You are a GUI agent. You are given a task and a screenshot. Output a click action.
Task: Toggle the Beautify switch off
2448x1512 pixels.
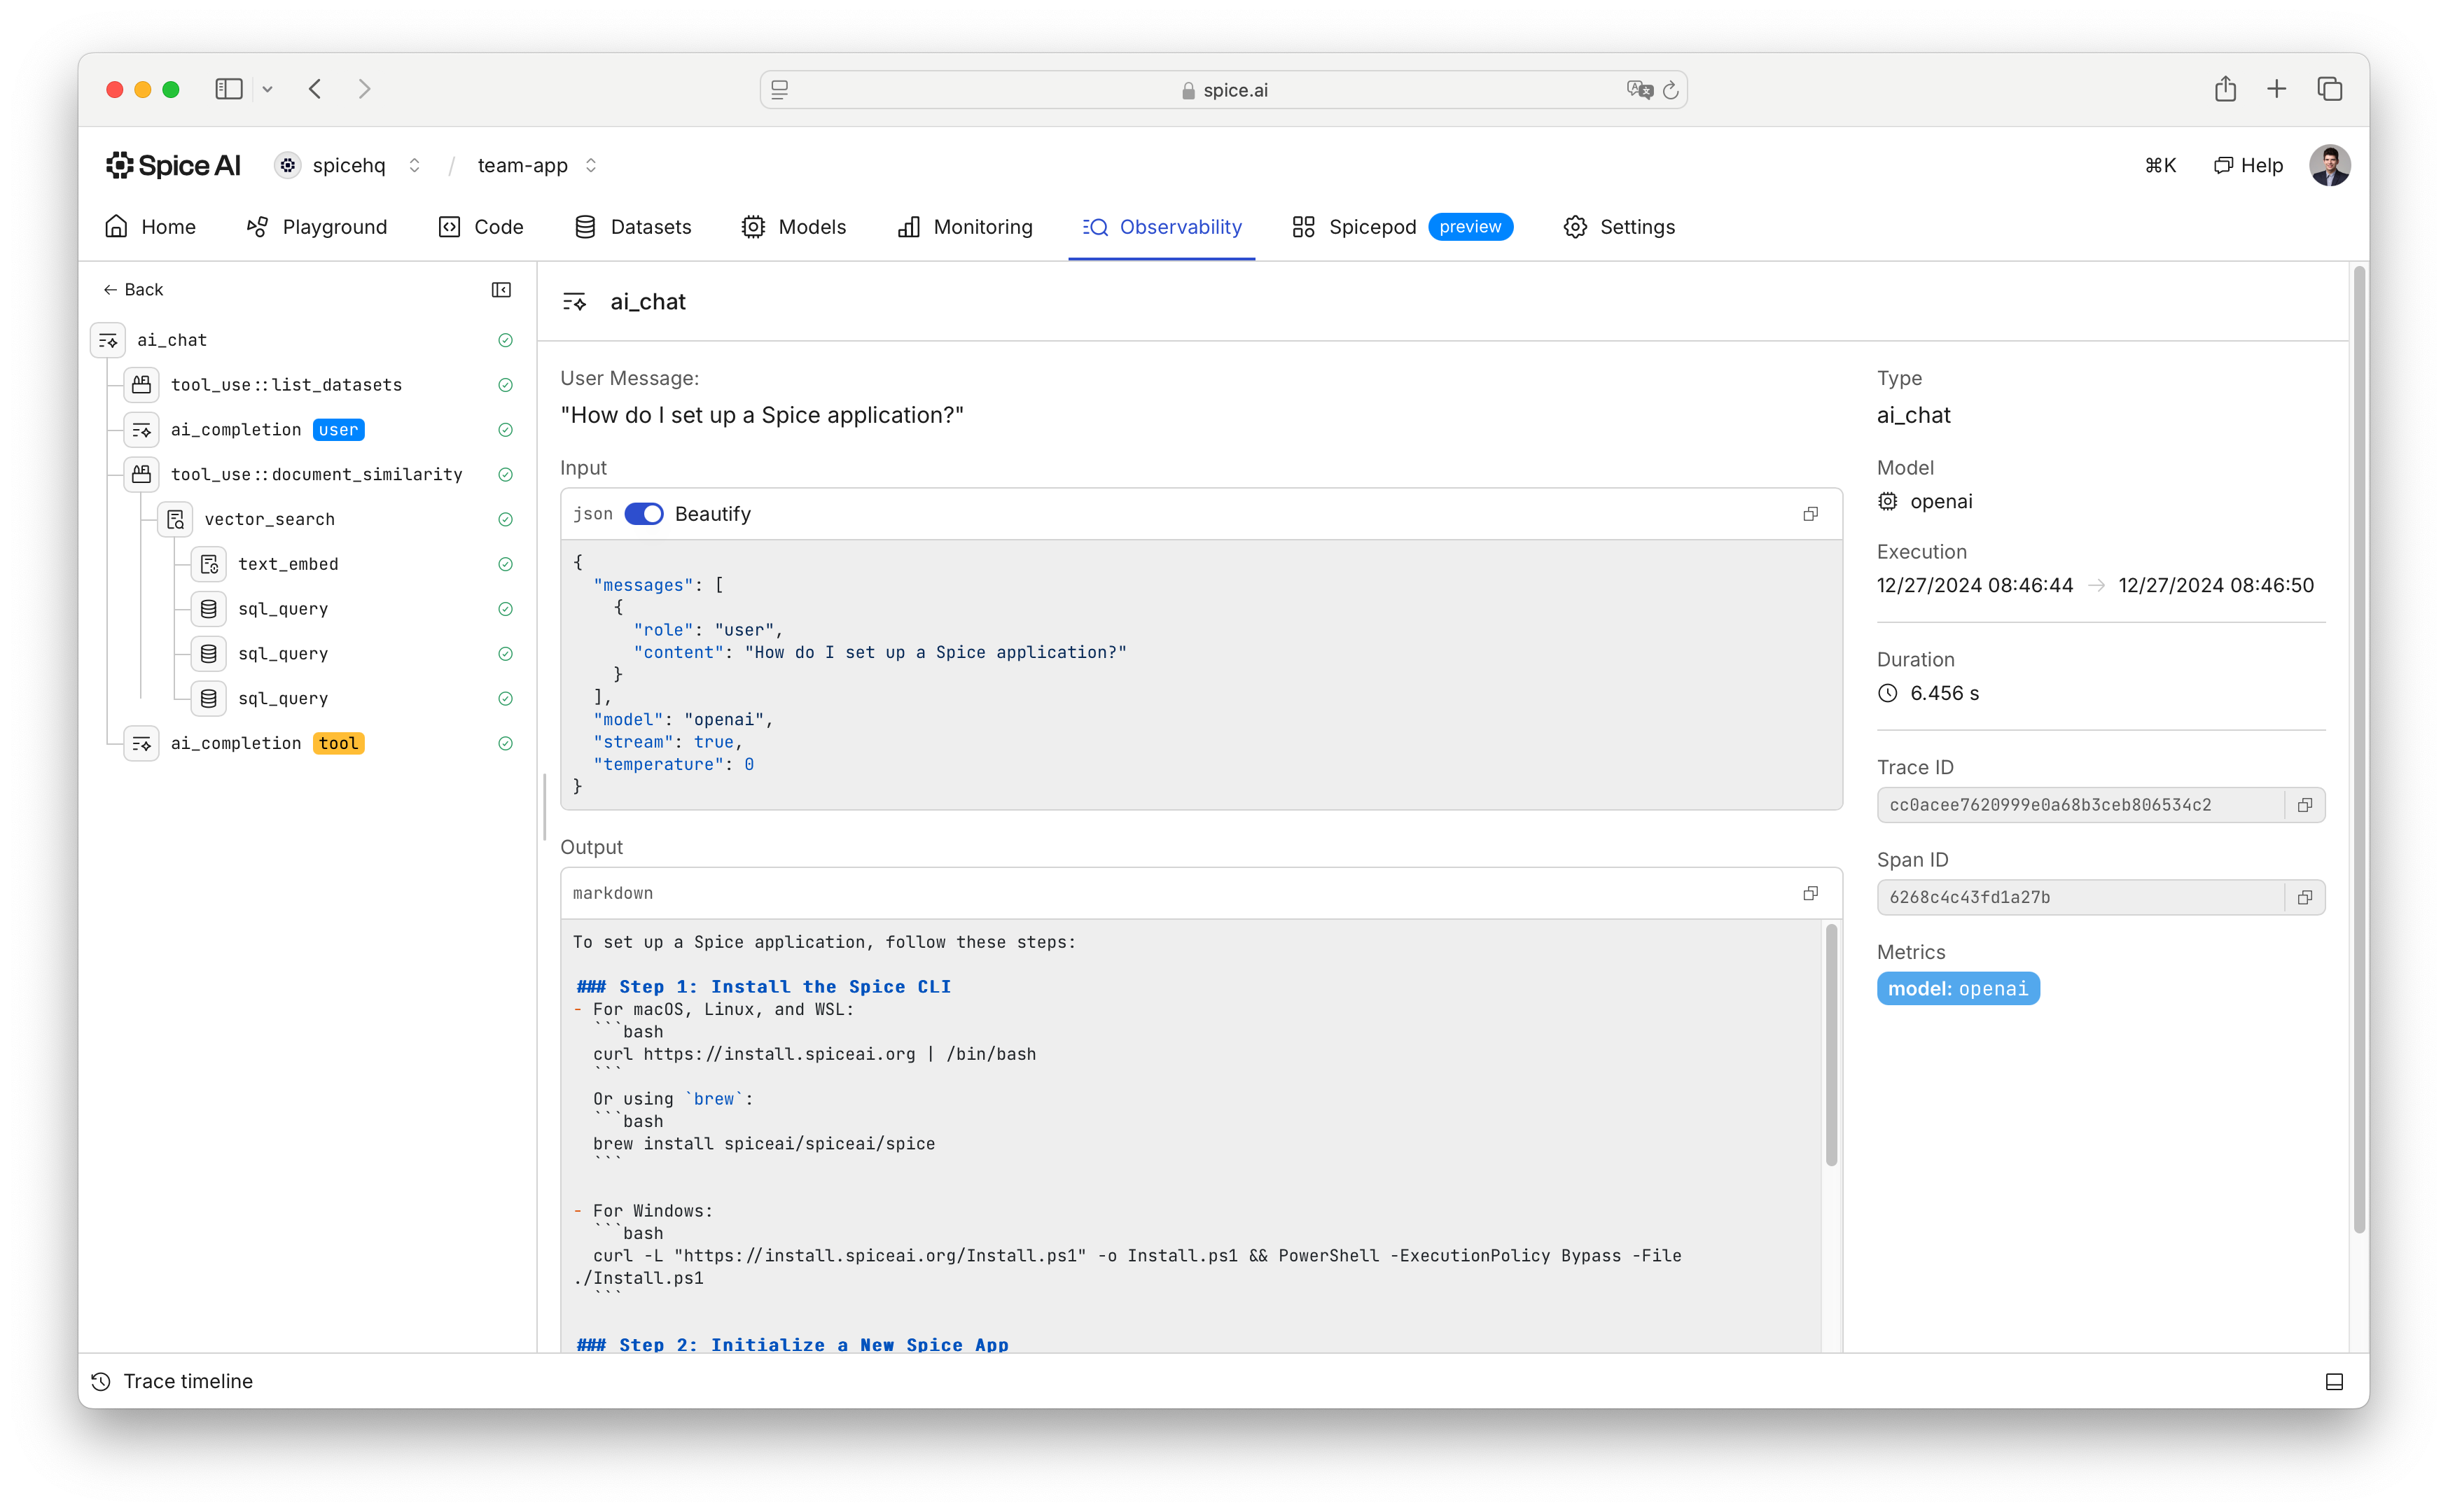coord(643,514)
